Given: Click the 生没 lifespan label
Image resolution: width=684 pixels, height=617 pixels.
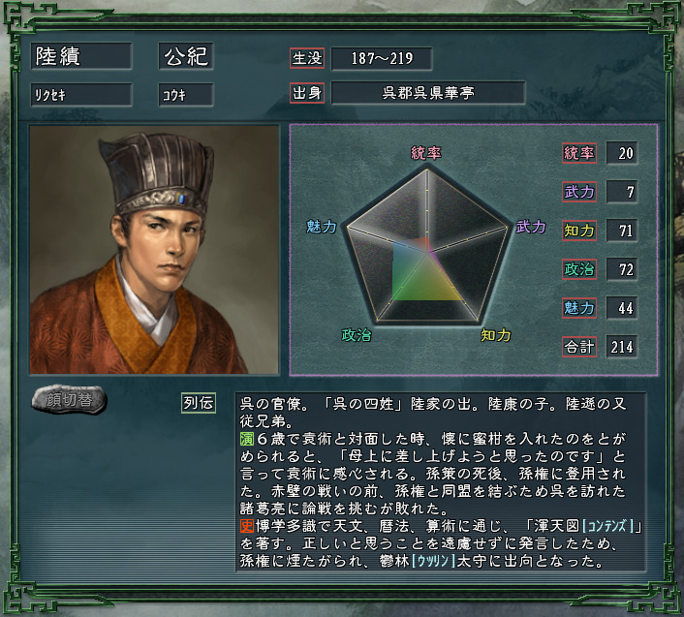Looking at the screenshot, I should coord(307,58).
